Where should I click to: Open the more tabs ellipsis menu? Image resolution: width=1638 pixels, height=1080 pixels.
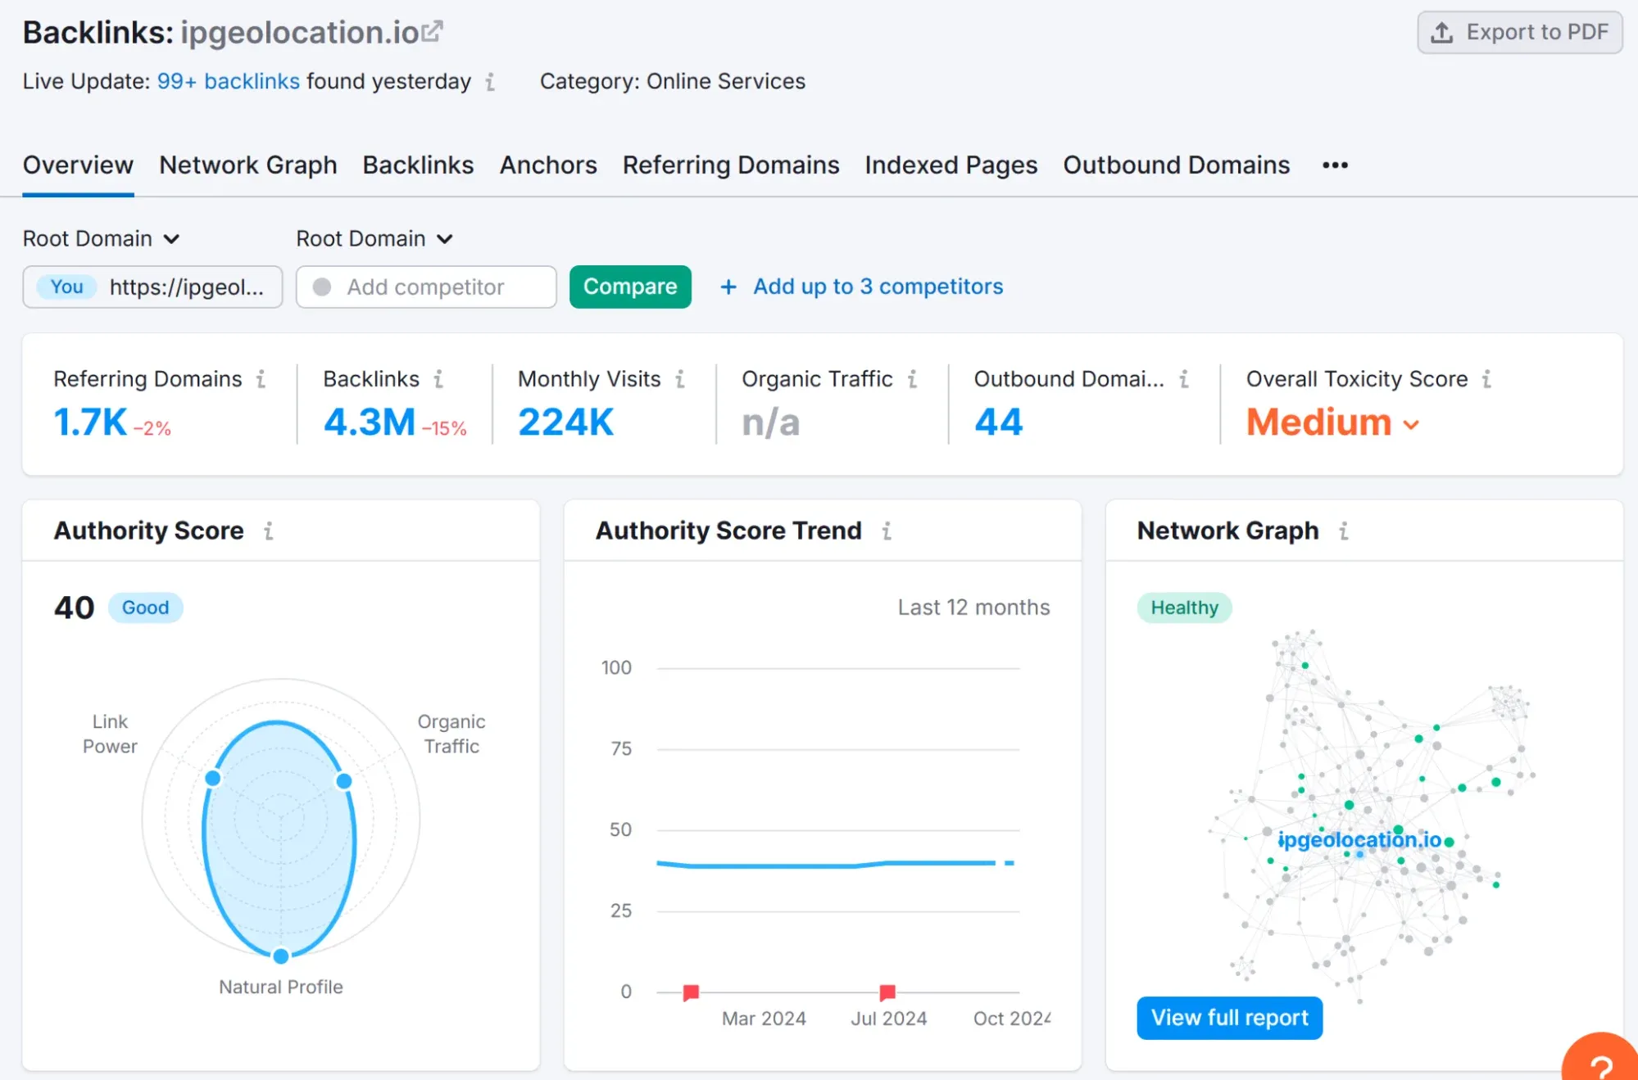[x=1335, y=165]
